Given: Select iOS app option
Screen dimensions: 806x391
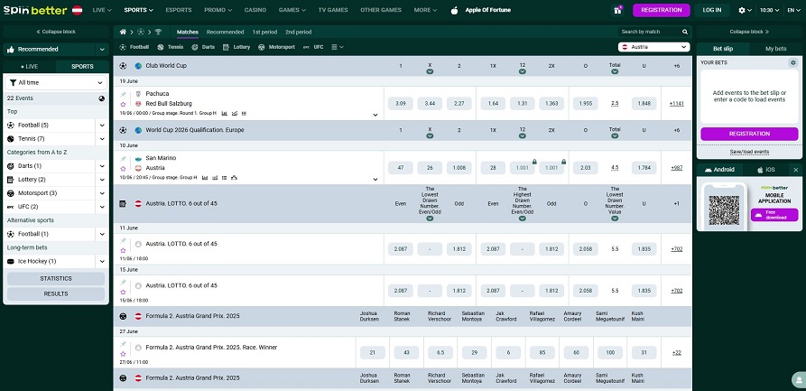Looking at the screenshot, I should tap(766, 170).
